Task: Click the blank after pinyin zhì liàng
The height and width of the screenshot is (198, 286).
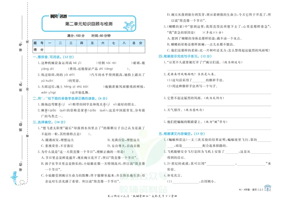Action: pos(120,69)
